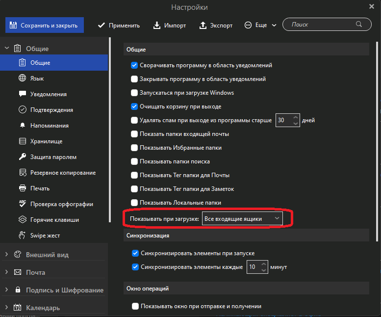Click the ABC spellcheck icon

click(23, 204)
